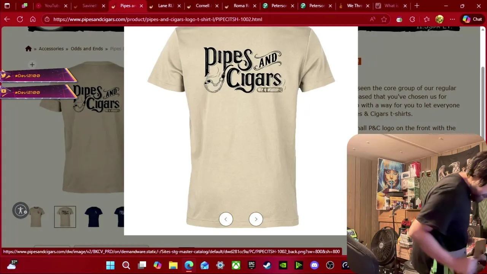Go to site home via breadcrumb icon
The image size is (487, 274).
(28, 49)
